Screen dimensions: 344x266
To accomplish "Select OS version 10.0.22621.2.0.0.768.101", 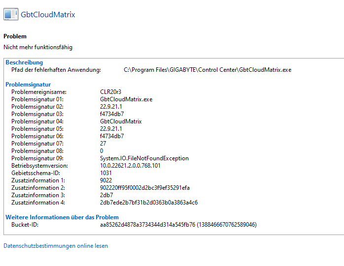I will 130,166.
